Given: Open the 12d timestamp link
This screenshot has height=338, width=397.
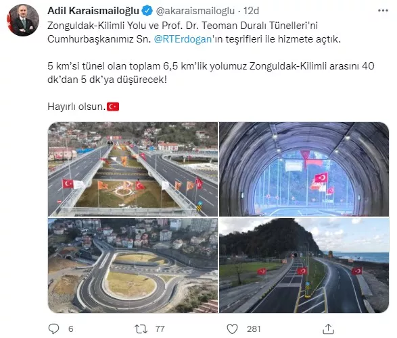Looking at the screenshot, I should tap(251, 11).
